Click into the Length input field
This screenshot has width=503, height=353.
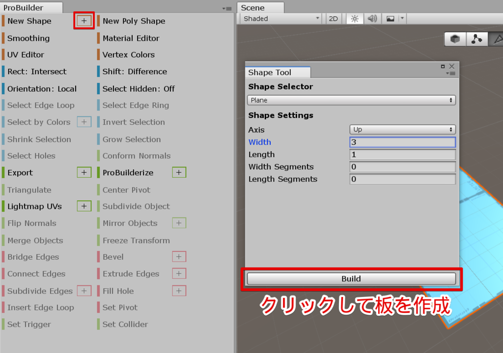coord(402,155)
